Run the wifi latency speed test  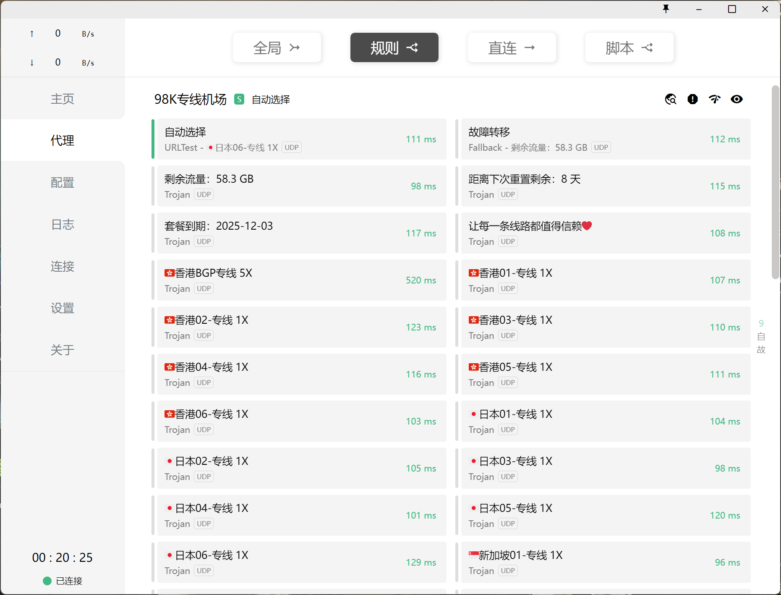[x=714, y=99]
